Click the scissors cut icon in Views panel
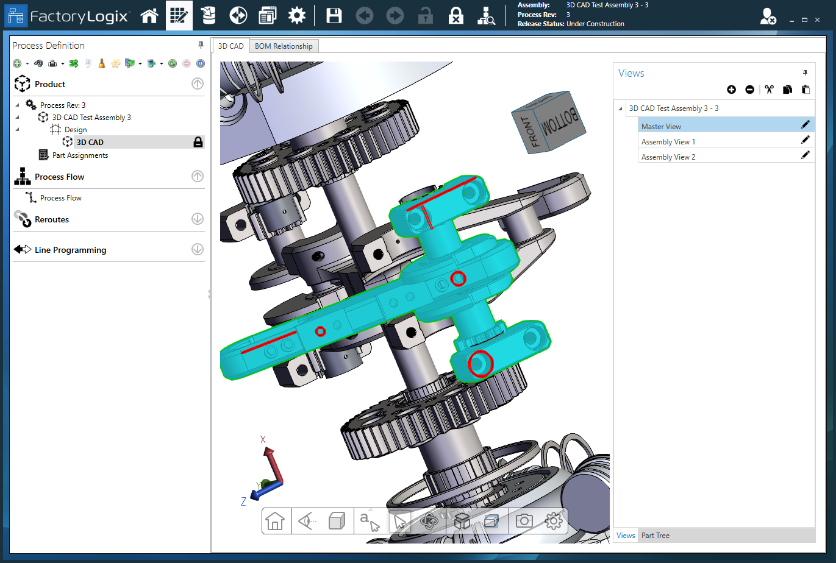Image resolution: width=836 pixels, height=563 pixels. (x=769, y=90)
